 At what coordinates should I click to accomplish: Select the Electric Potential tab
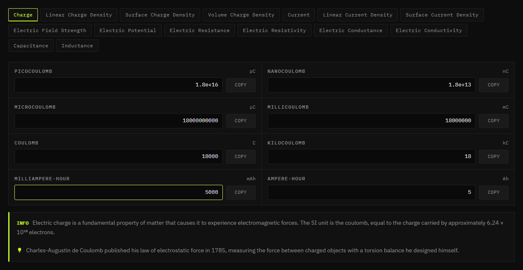click(x=128, y=30)
